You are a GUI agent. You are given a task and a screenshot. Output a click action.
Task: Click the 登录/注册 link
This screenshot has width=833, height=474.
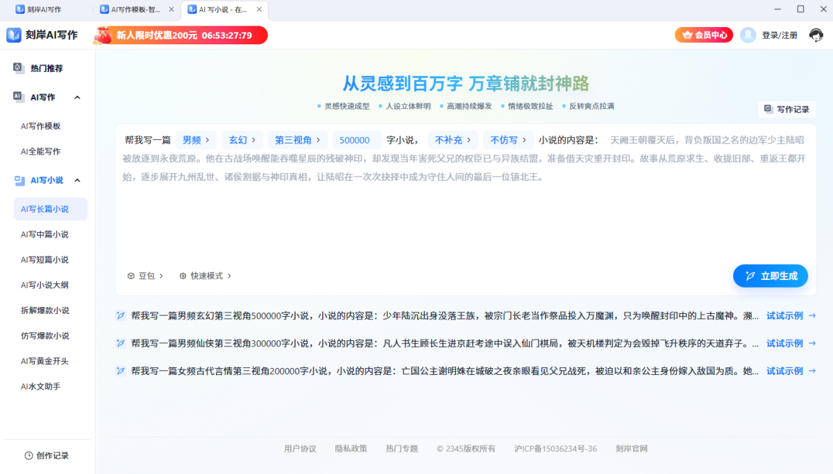pyautogui.click(x=780, y=35)
